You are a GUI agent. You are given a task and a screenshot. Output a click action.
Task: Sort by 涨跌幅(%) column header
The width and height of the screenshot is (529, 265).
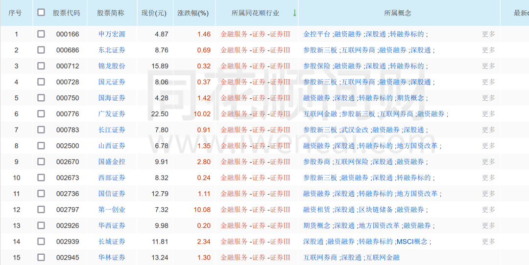point(193,13)
